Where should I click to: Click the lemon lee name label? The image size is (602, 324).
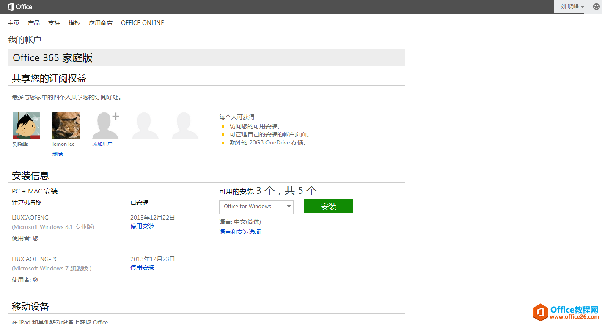pos(63,144)
